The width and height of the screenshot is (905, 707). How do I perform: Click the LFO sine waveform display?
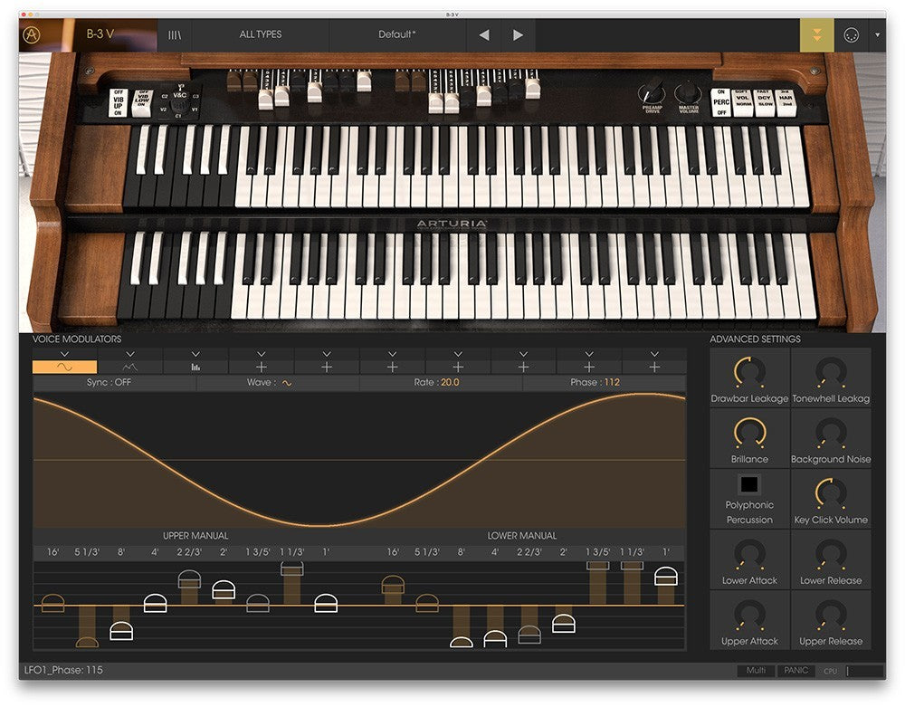click(x=359, y=460)
